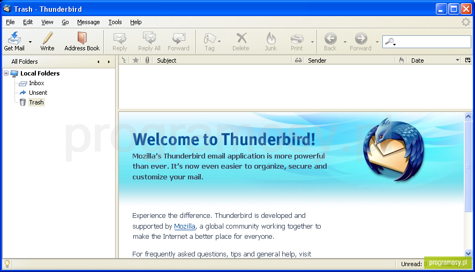This screenshot has width=475, height=272.
Task: Go Forward with the right arrow icon
Action: coord(361,39)
